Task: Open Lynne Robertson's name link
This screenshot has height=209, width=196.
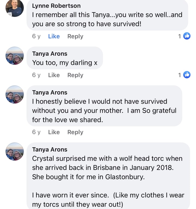Action: (56, 6)
